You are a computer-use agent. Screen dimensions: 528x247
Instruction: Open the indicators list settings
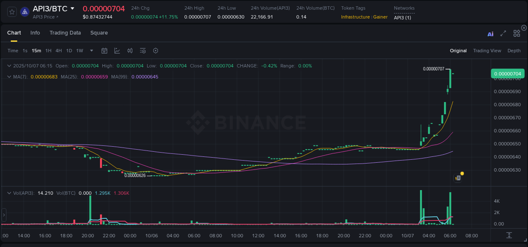click(x=142, y=51)
